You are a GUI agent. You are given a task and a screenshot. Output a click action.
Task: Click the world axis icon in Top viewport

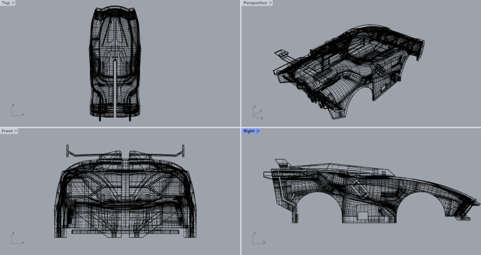(15, 110)
